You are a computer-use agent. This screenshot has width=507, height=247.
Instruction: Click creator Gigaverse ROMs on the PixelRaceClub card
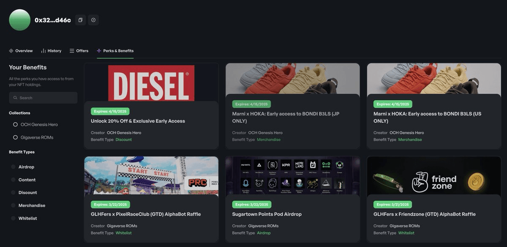(122, 226)
